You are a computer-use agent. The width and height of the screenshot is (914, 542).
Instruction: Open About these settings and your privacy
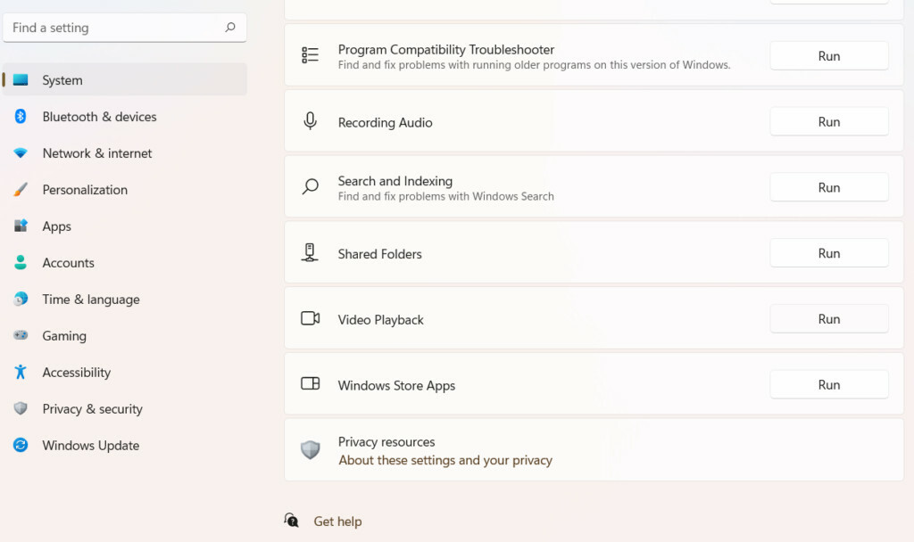(x=445, y=461)
